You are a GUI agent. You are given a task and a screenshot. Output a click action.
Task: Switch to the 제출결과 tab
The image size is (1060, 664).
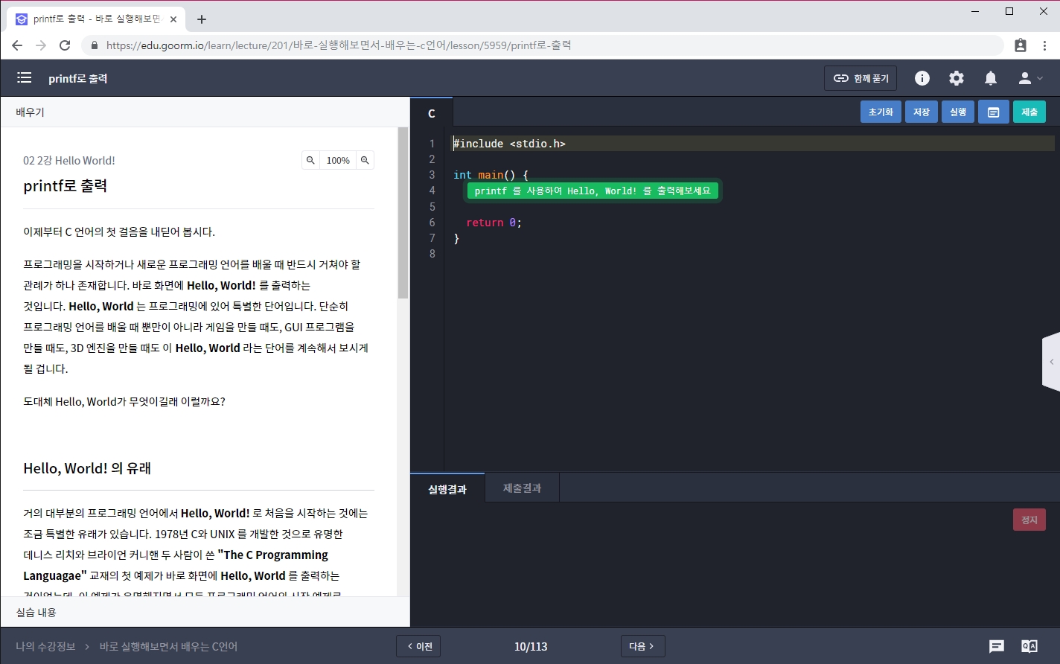(x=522, y=488)
